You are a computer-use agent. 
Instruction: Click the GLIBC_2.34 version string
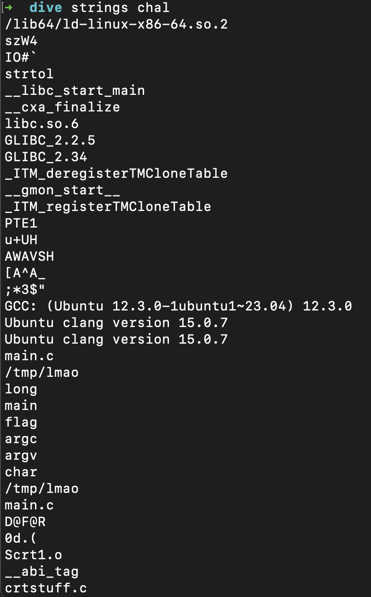click(x=46, y=157)
